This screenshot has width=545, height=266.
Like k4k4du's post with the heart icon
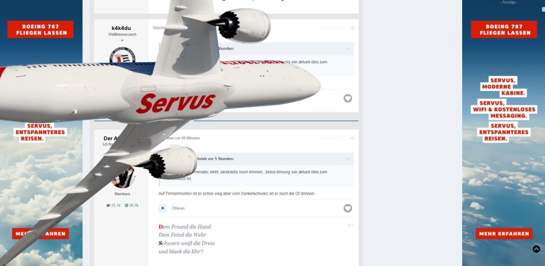pyautogui.click(x=348, y=99)
